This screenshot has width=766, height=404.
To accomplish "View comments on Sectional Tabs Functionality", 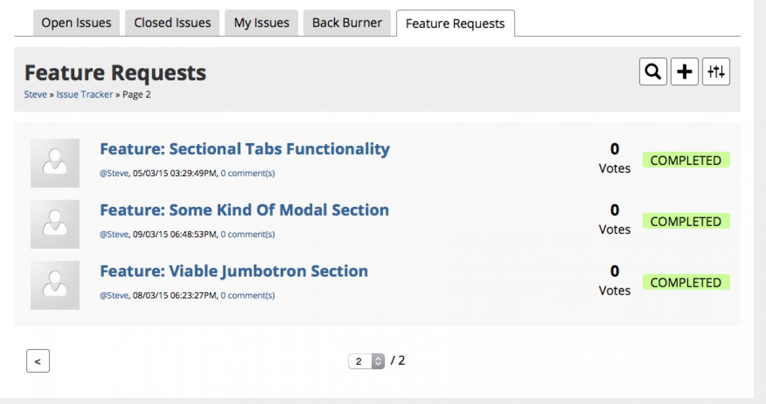I will click(248, 173).
